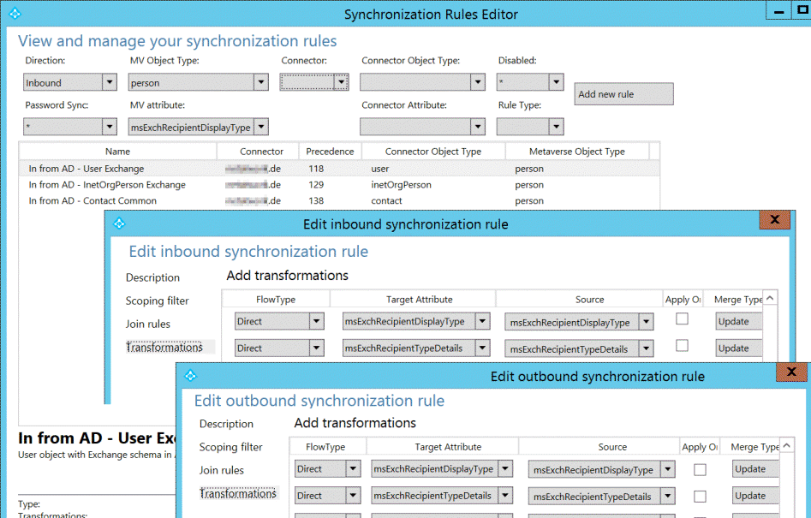Open Description page in outbound rule editor
The height and width of the screenshot is (518, 811).
pyautogui.click(x=227, y=424)
